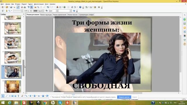The width and height of the screenshot is (187, 105).
Task: Open the HP icon in taskbar
Action: tap(53, 103)
